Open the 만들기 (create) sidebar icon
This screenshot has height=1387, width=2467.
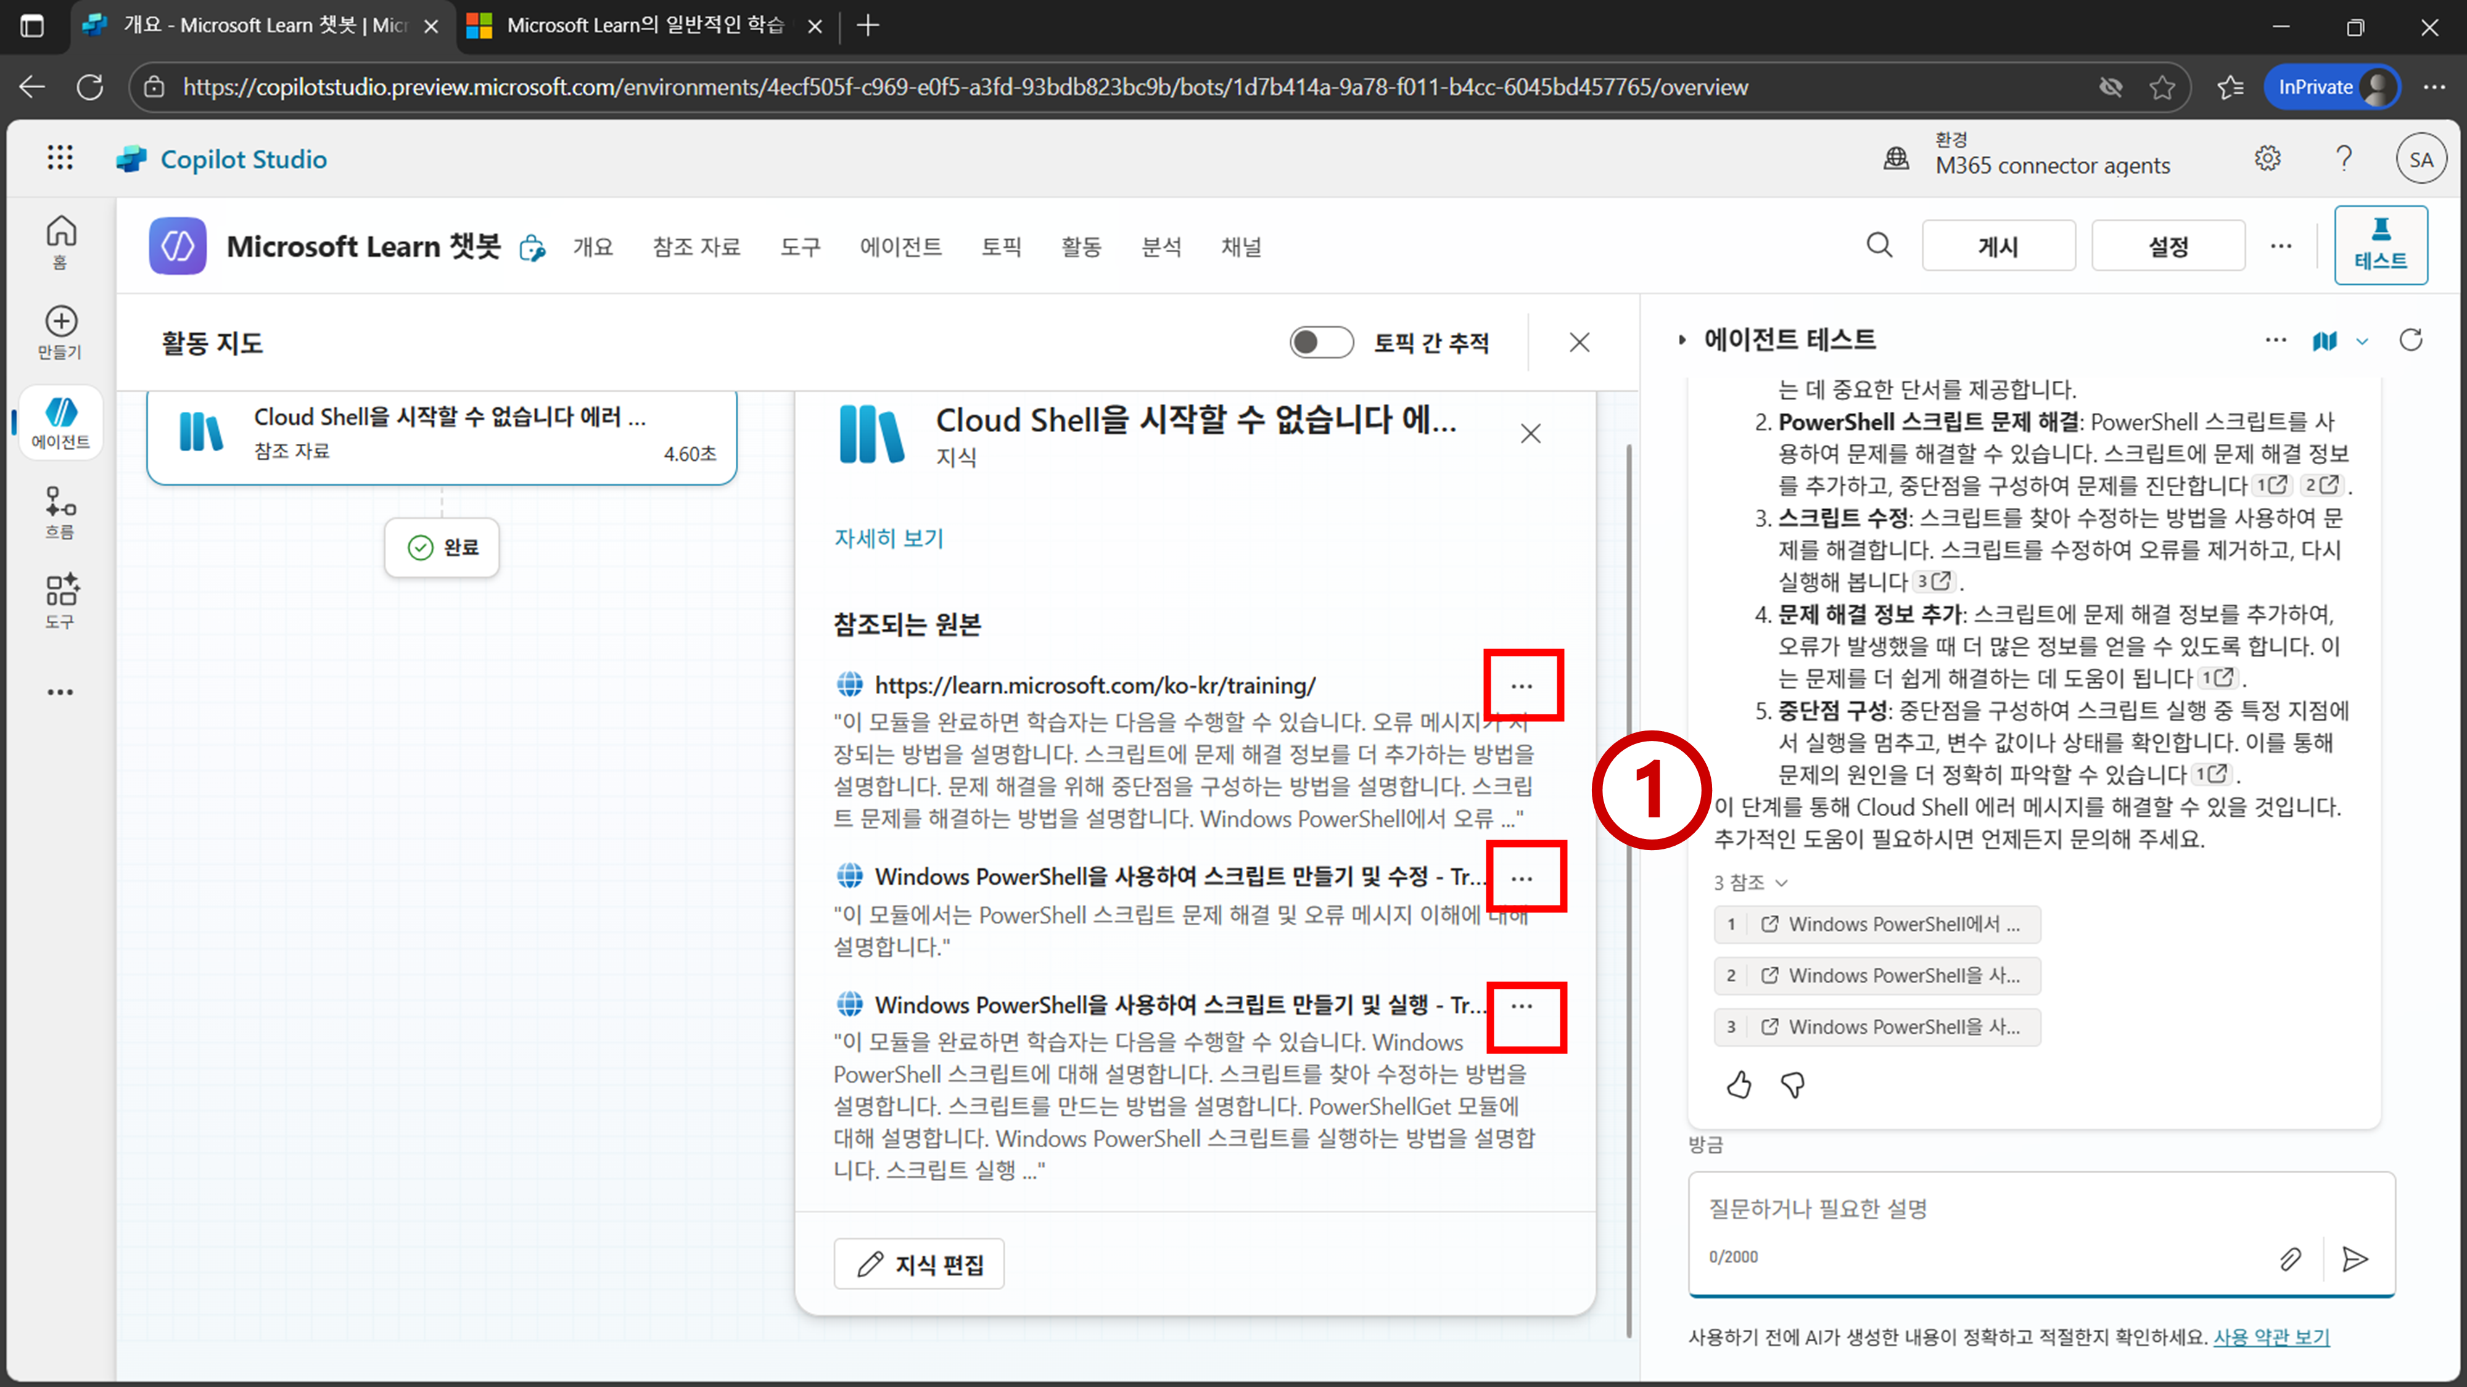60,332
